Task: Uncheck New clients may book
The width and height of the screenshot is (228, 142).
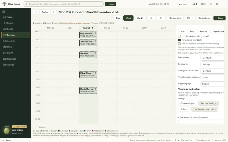Action: (180, 40)
